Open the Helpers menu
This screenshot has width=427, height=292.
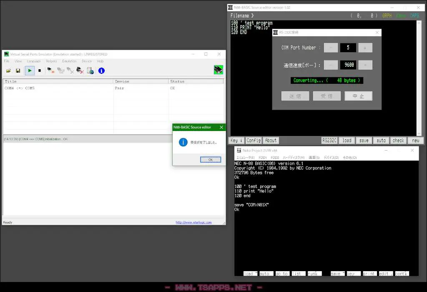51,61
